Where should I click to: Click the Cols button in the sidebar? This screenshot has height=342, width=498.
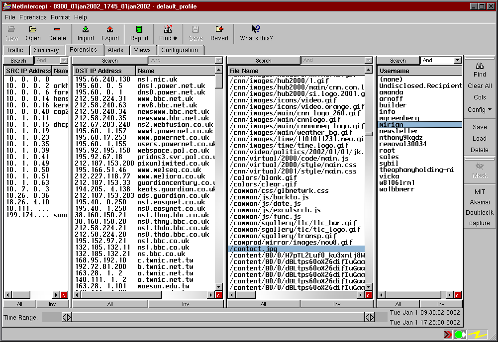pos(480,97)
